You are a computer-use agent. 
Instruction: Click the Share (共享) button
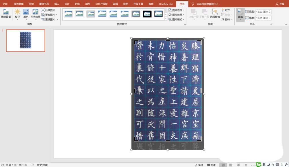coord(280,4)
